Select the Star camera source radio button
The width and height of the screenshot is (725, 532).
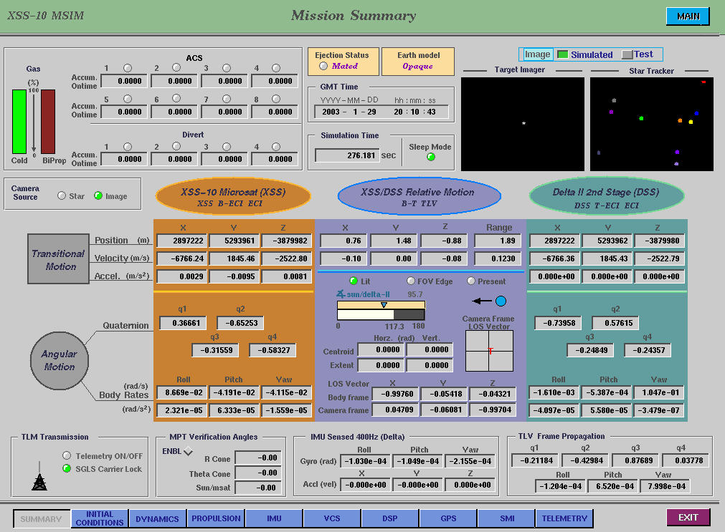(x=62, y=195)
